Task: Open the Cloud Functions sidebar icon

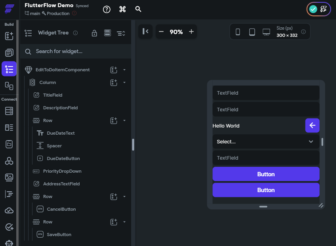Action: tap(9, 210)
